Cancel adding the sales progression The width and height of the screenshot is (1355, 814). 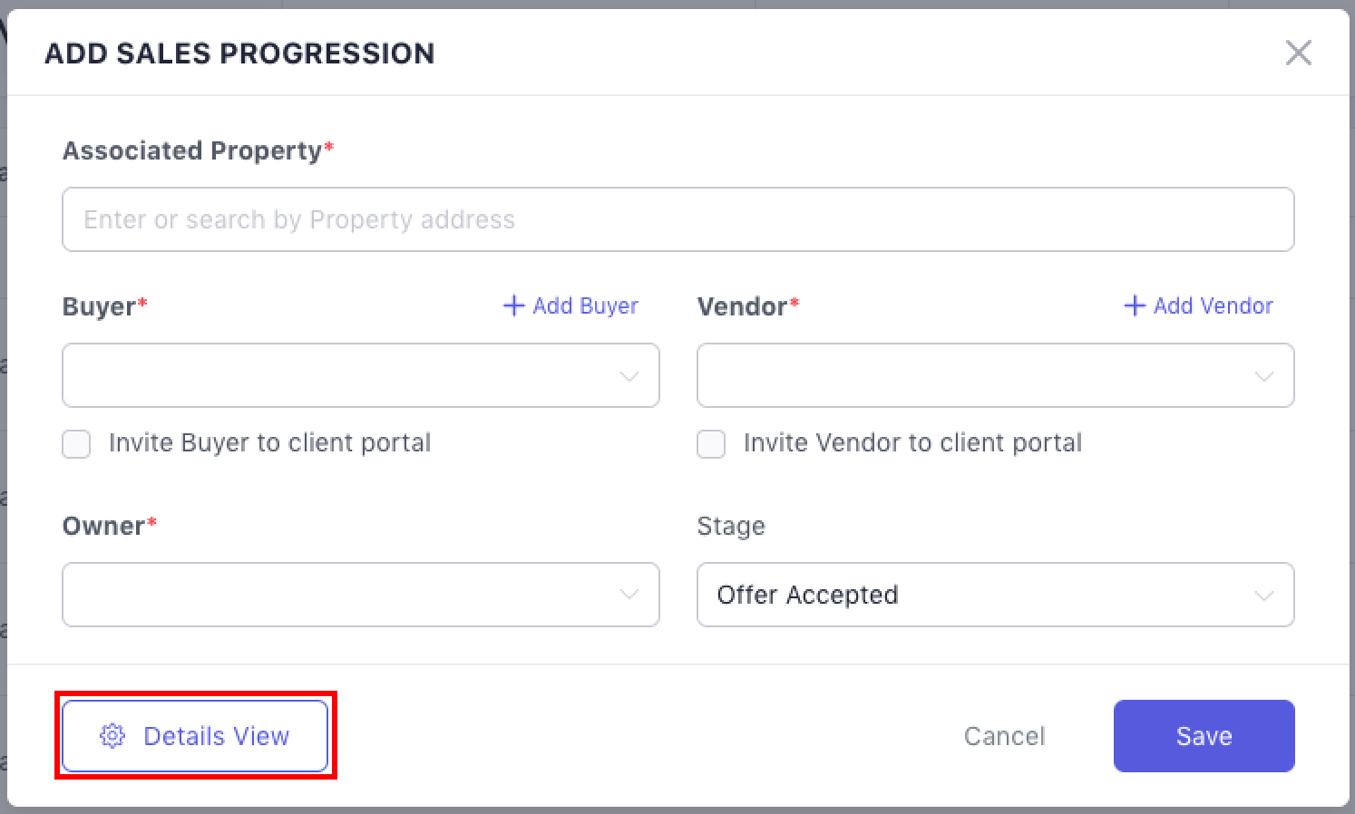pyautogui.click(x=1004, y=736)
